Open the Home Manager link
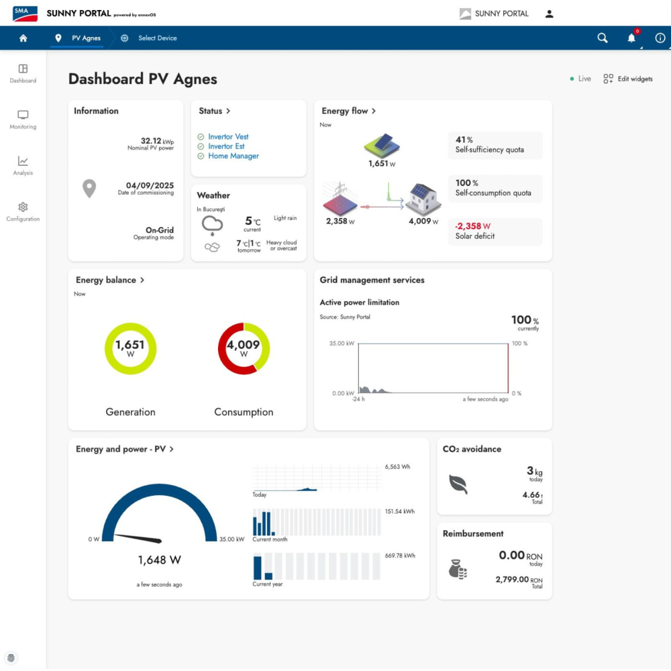The image size is (671, 671). point(234,156)
